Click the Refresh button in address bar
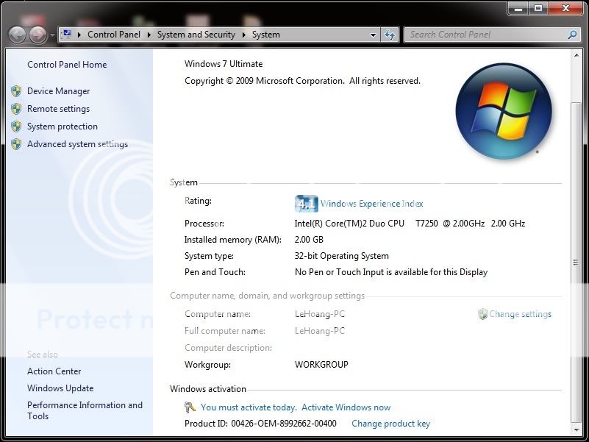 tap(390, 35)
